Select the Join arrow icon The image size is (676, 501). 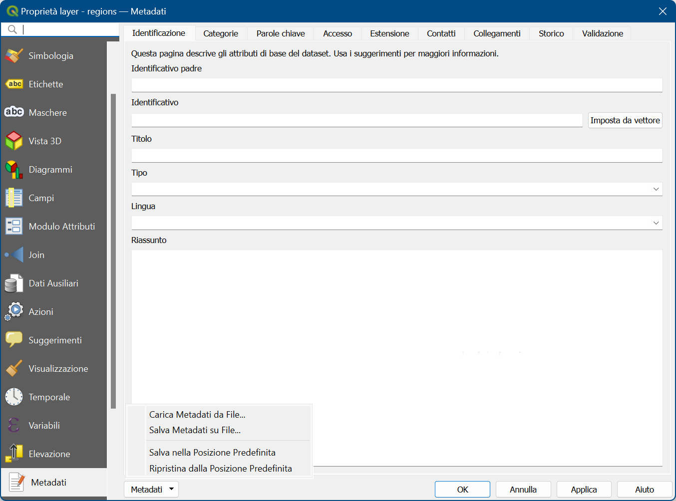[x=14, y=254]
